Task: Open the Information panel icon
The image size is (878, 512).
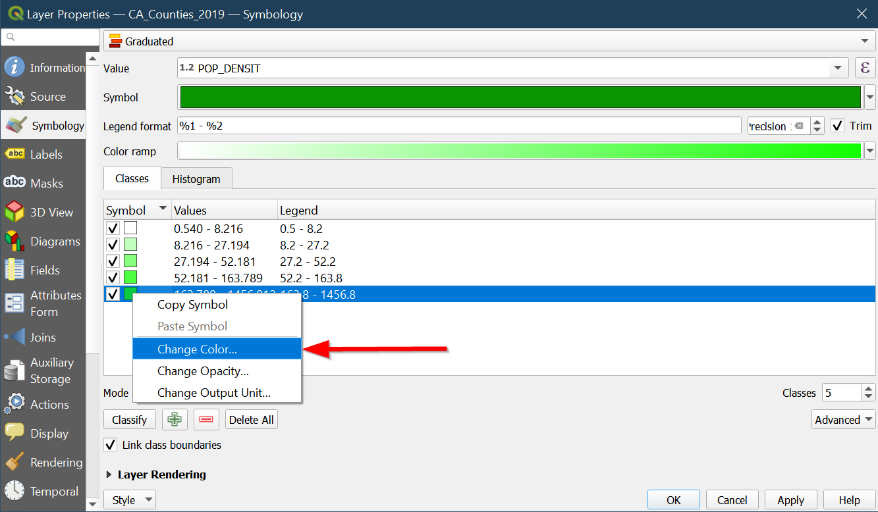Action: point(14,67)
